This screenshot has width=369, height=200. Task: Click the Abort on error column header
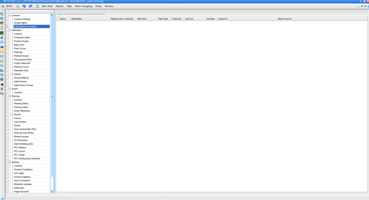286,19
